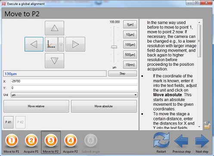Go to step 2 Acquire P1
This screenshot has width=214, height=156.
point(31,143)
